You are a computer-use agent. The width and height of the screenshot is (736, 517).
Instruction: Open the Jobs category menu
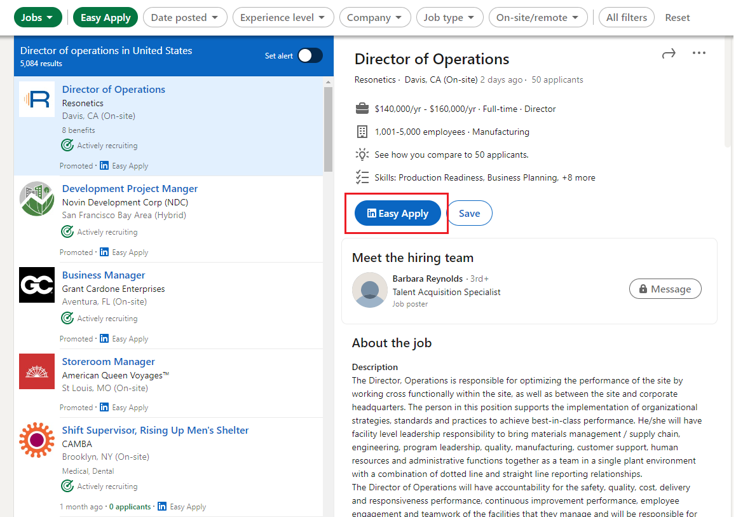coord(37,17)
